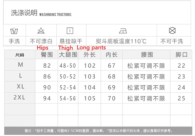Select the M size row label
The width and height of the screenshot is (195, 136).
point(20,65)
